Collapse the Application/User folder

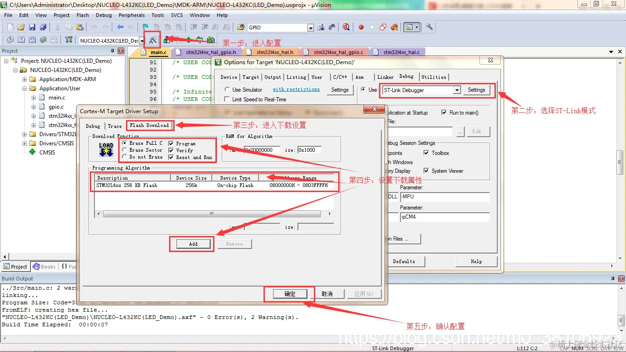coord(25,88)
